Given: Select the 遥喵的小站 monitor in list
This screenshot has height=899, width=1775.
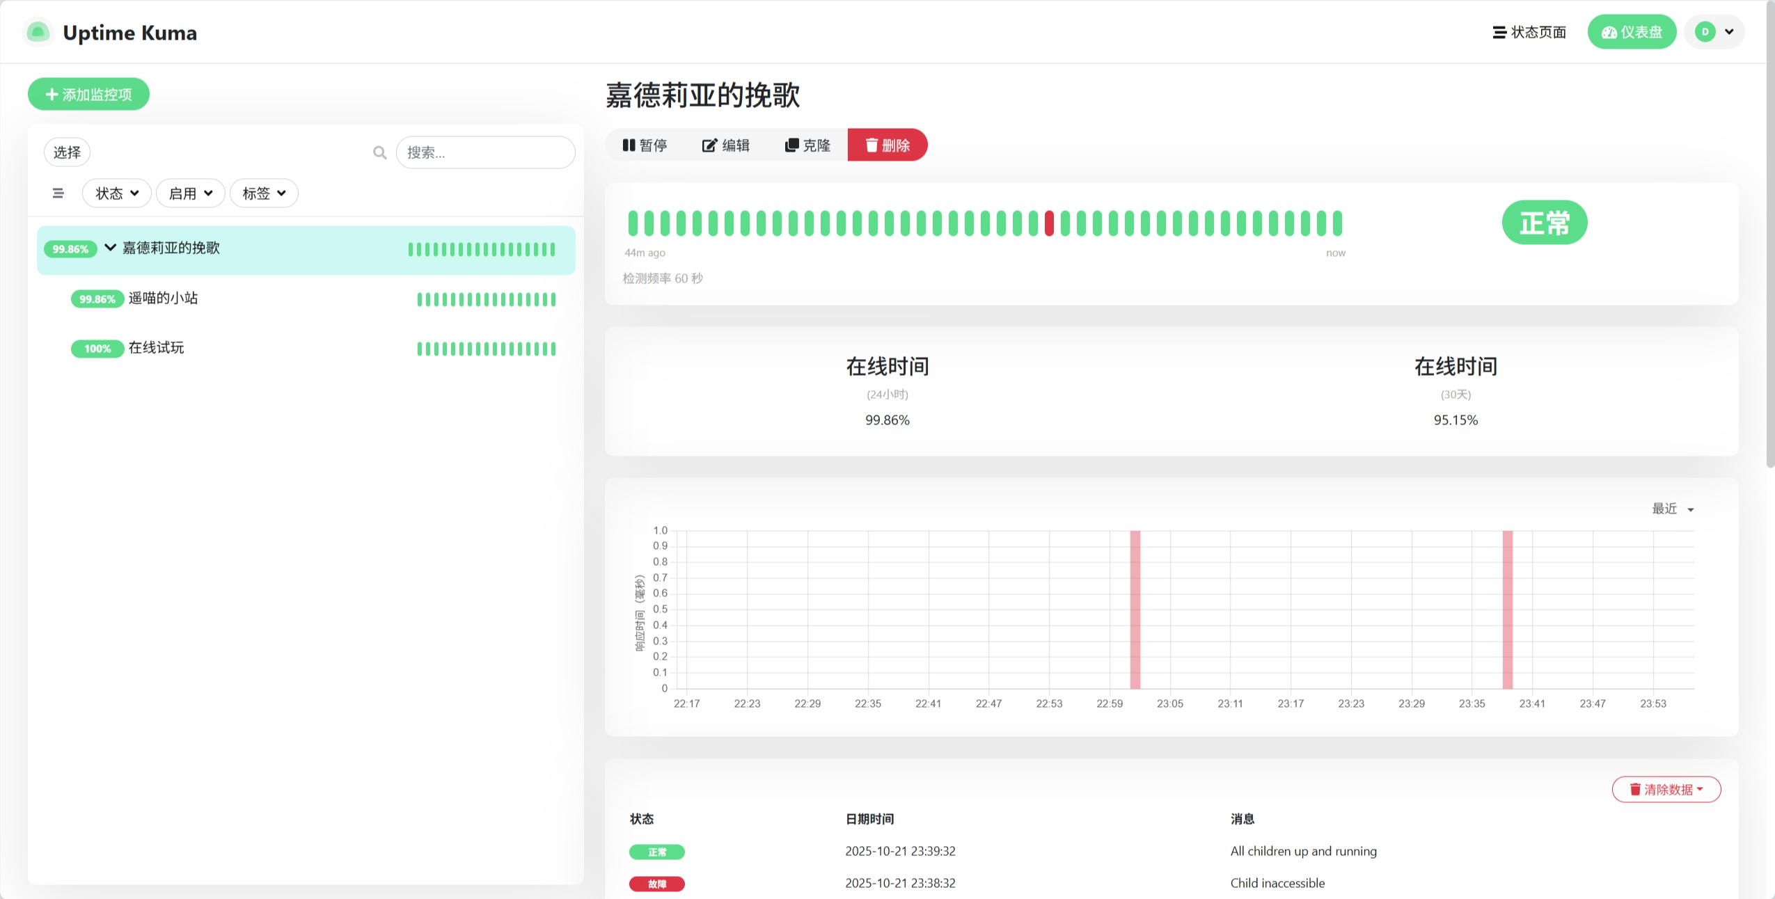Looking at the screenshot, I should click(164, 299).
